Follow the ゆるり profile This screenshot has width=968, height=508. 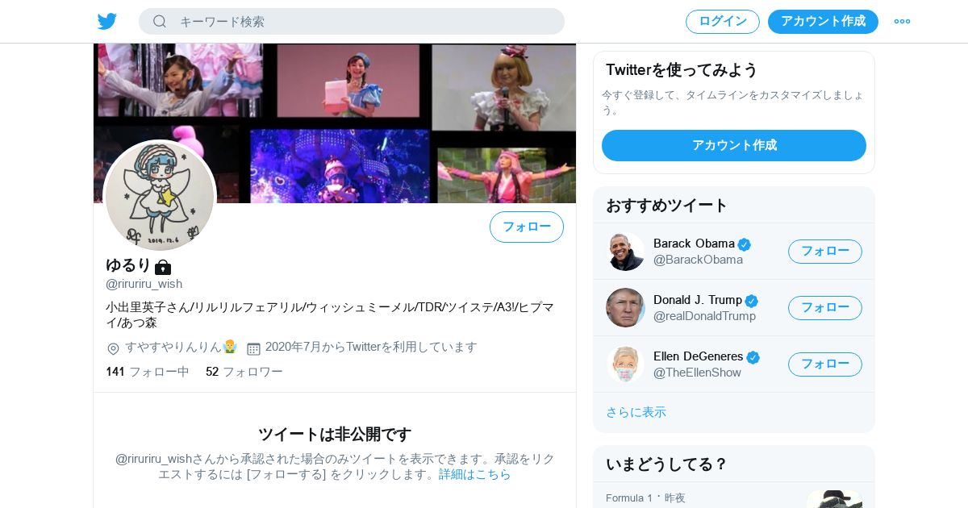point(527,227)
